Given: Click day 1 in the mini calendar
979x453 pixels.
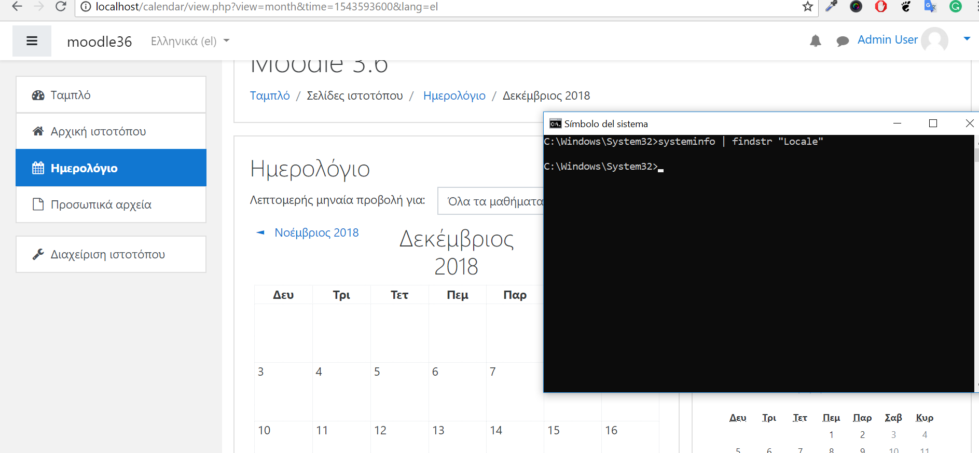Looking at the screenshot, I should [831, 435].
